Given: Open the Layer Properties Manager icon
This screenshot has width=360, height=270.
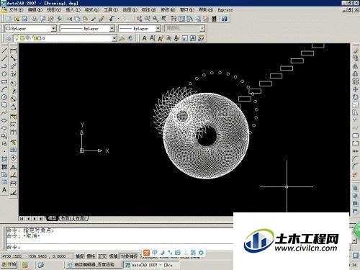Looking at the screenshot, I should [9, 38].
